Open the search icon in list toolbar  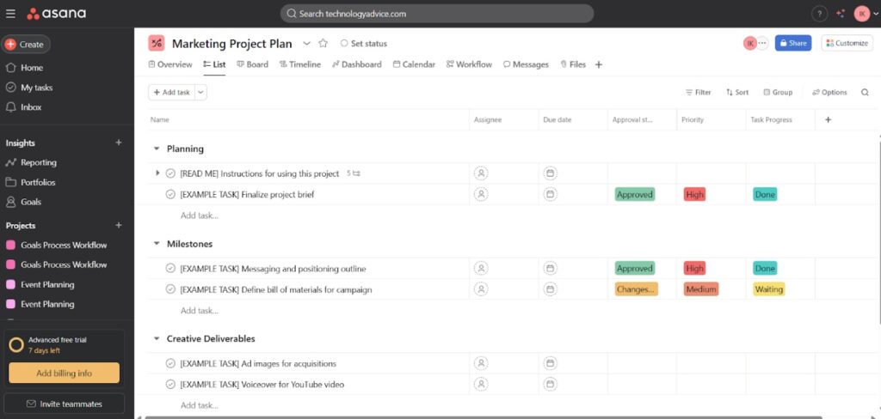[x=865, y=93]
